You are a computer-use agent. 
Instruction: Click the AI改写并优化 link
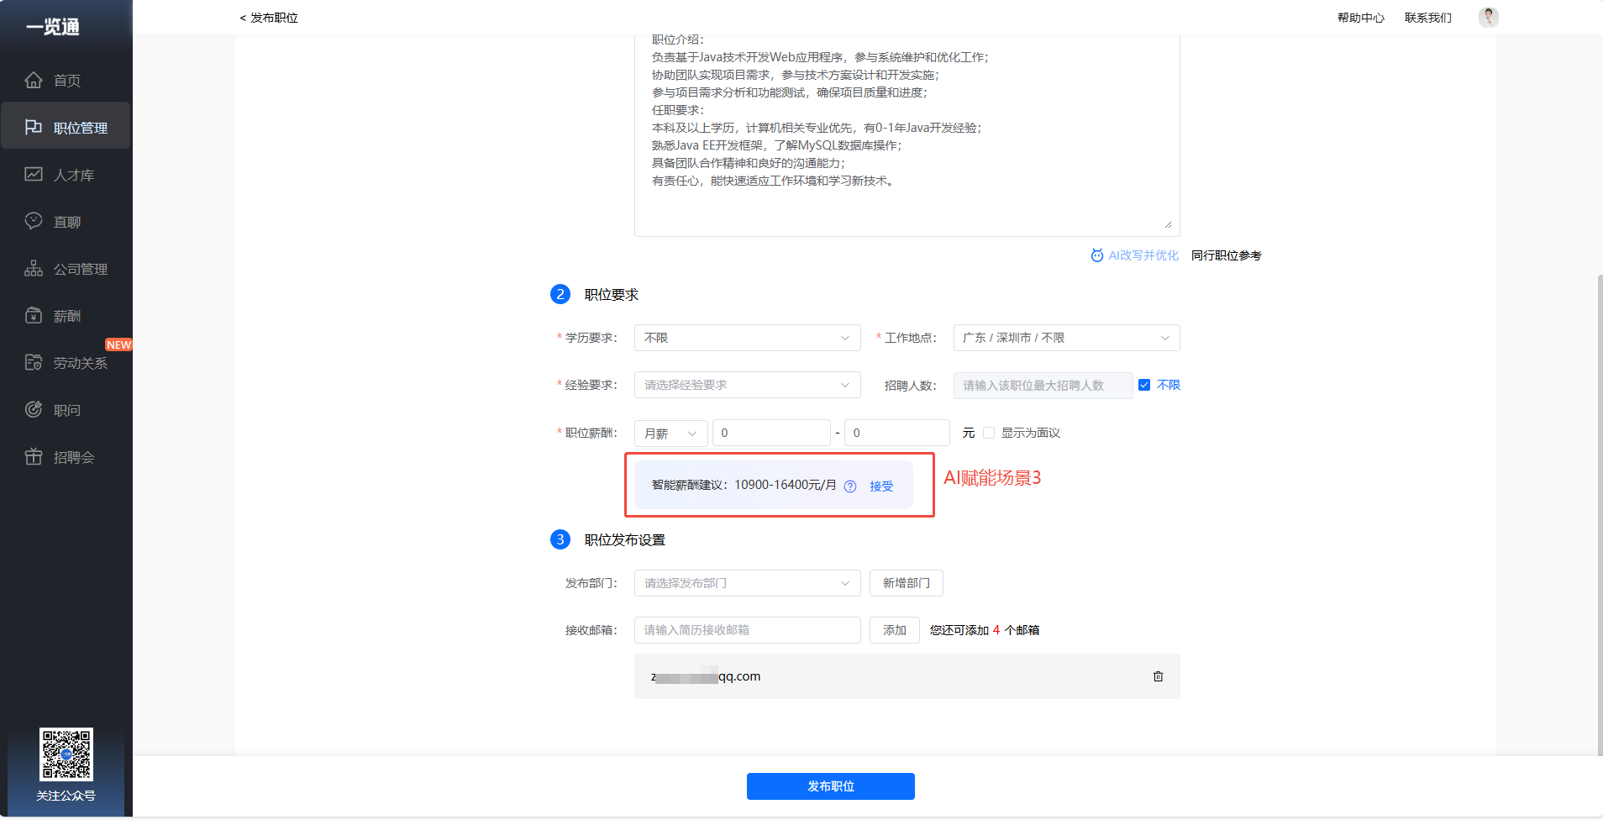(x=1143, y=255)
